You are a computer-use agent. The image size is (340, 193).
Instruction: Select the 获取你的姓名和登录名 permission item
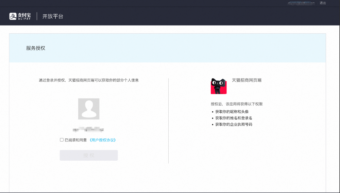tap(234, 118)
